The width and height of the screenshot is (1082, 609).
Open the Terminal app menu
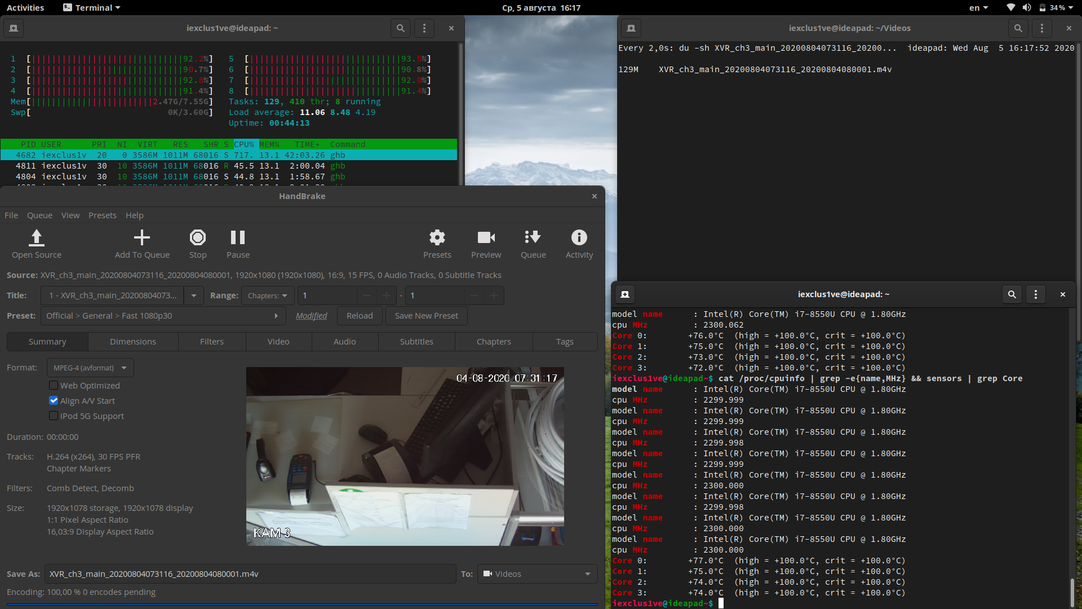[x=92, y=8]
